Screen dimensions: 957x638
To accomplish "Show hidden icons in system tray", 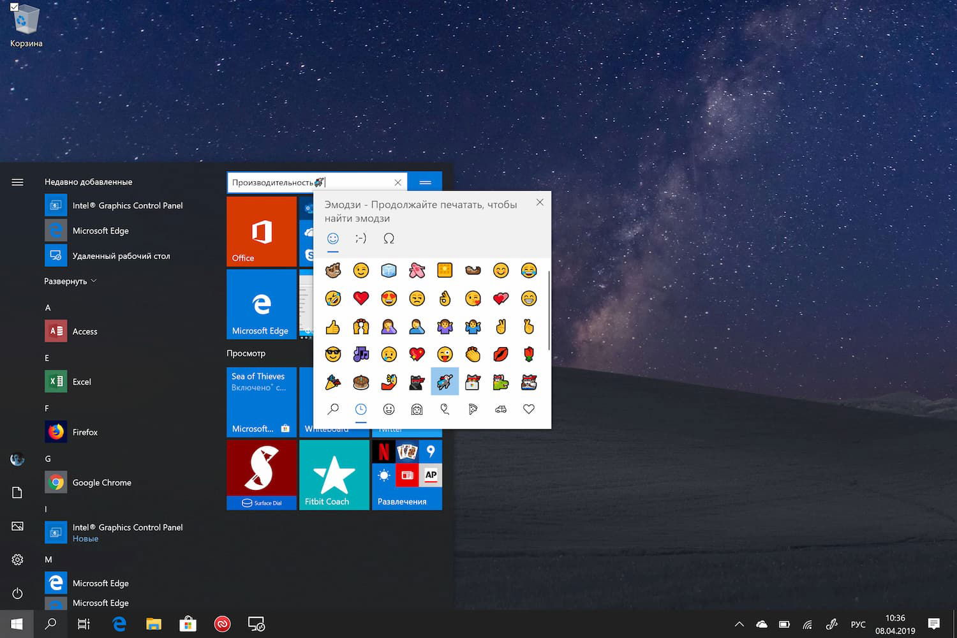I will point(739,624).
